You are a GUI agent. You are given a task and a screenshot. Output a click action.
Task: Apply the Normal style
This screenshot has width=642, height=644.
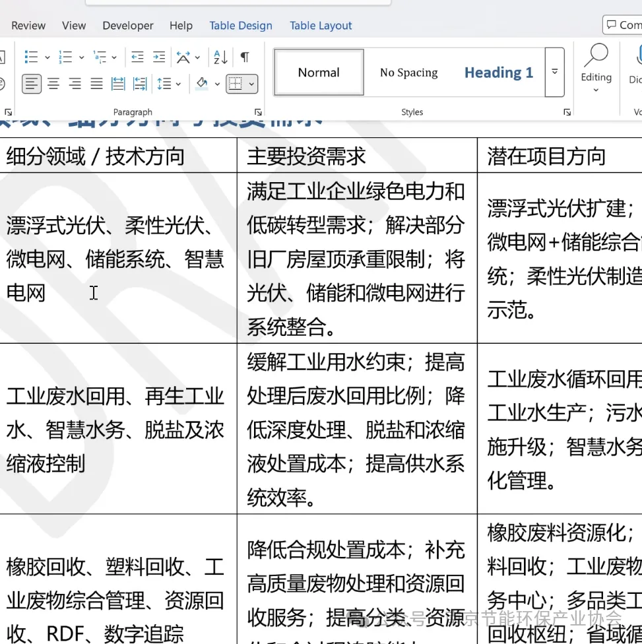319,73
